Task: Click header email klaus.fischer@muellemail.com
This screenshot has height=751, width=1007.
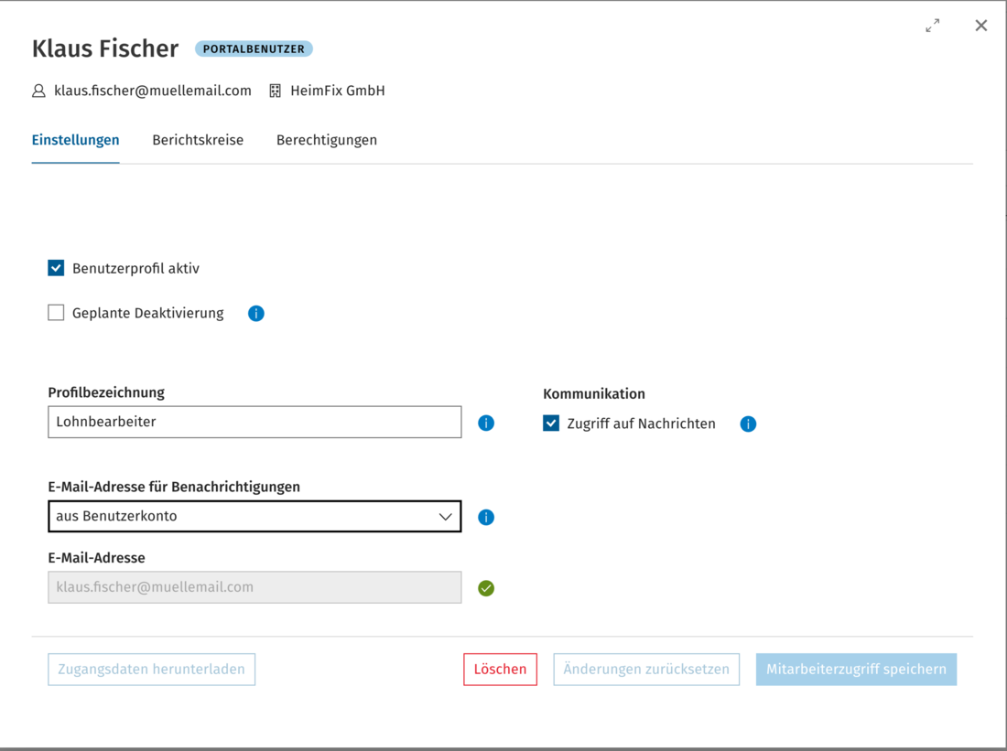Action: click(153, 91)
